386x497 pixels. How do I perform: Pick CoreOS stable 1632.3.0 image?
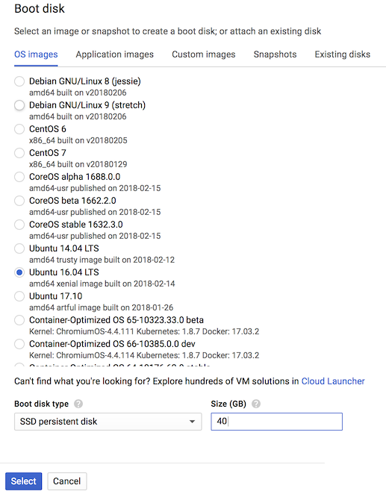19,225
